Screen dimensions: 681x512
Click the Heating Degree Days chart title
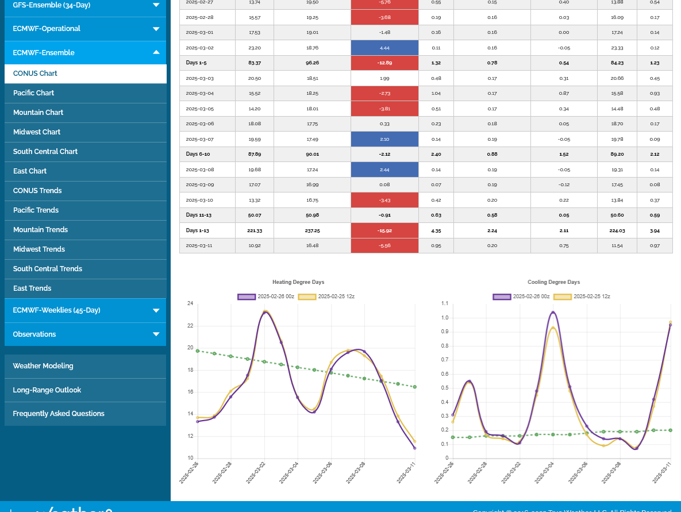298,282
